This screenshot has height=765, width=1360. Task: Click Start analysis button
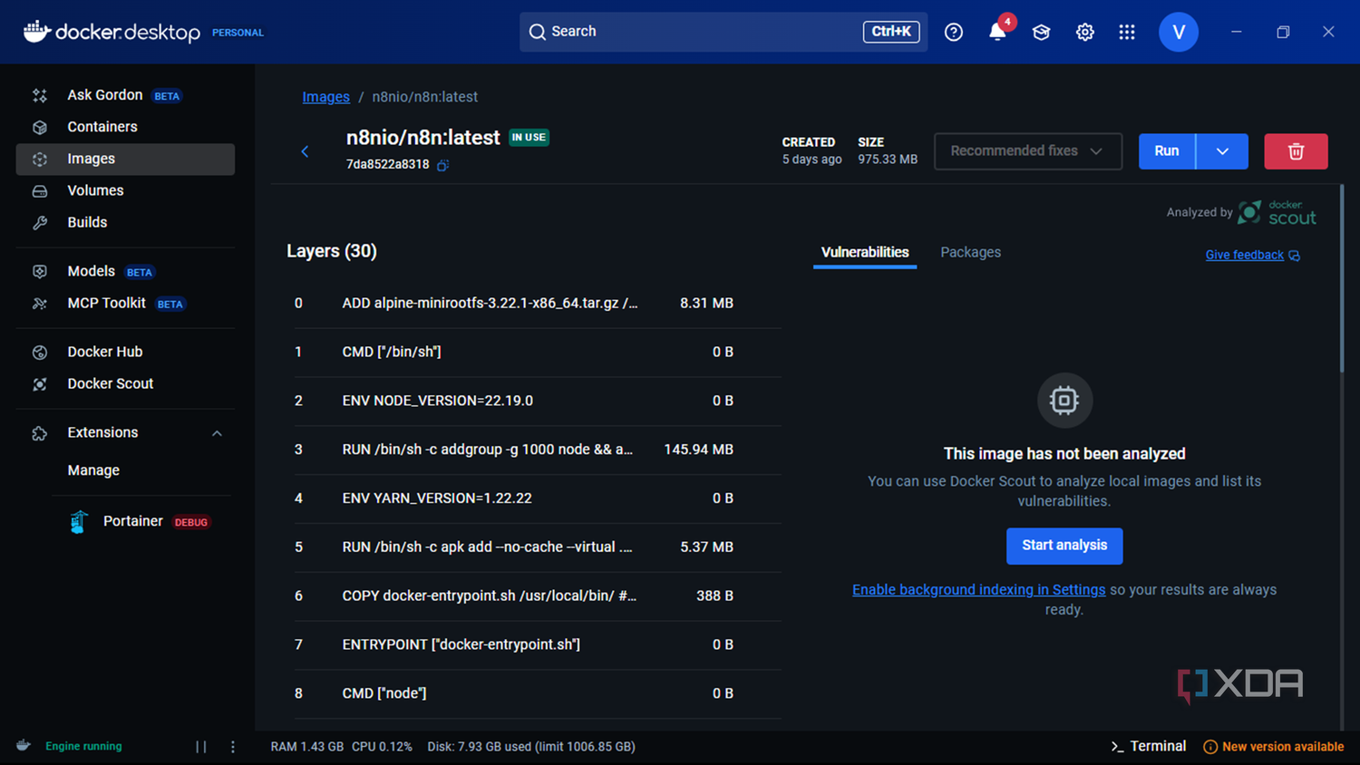(x=1064, y=546)
